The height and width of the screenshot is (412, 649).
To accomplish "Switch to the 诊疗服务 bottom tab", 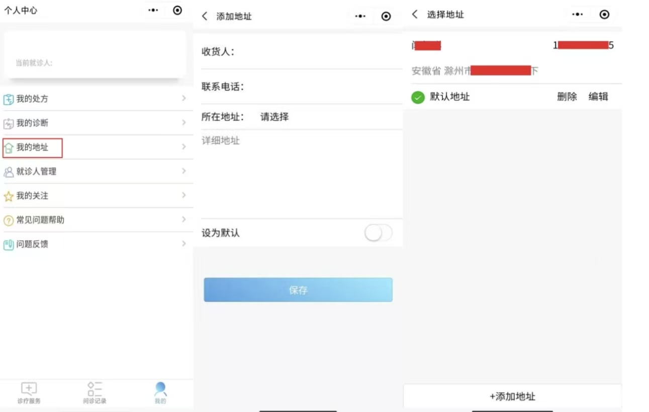I will (x=29, y=393).
